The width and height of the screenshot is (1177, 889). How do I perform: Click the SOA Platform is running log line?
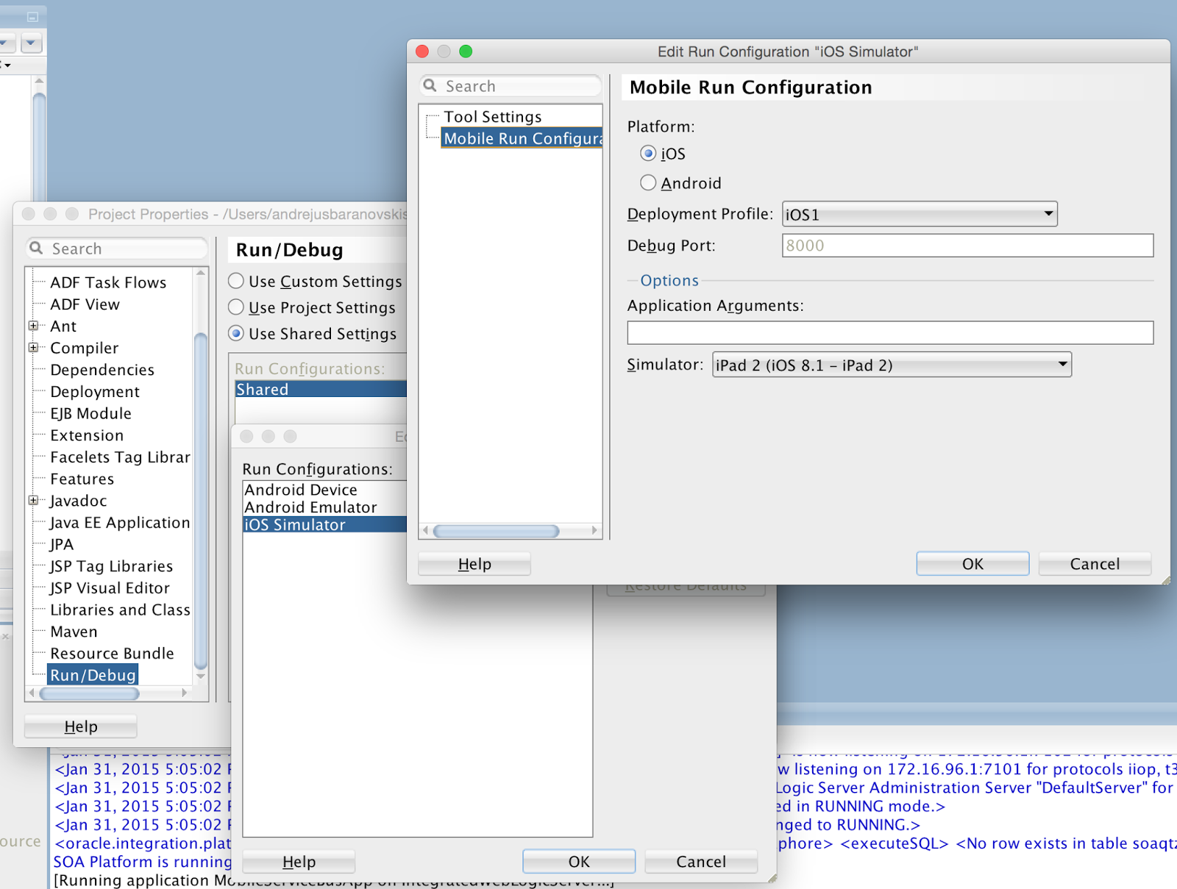point(143,862)
